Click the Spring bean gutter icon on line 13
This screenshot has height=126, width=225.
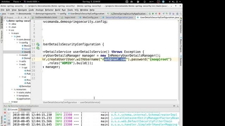38,44
